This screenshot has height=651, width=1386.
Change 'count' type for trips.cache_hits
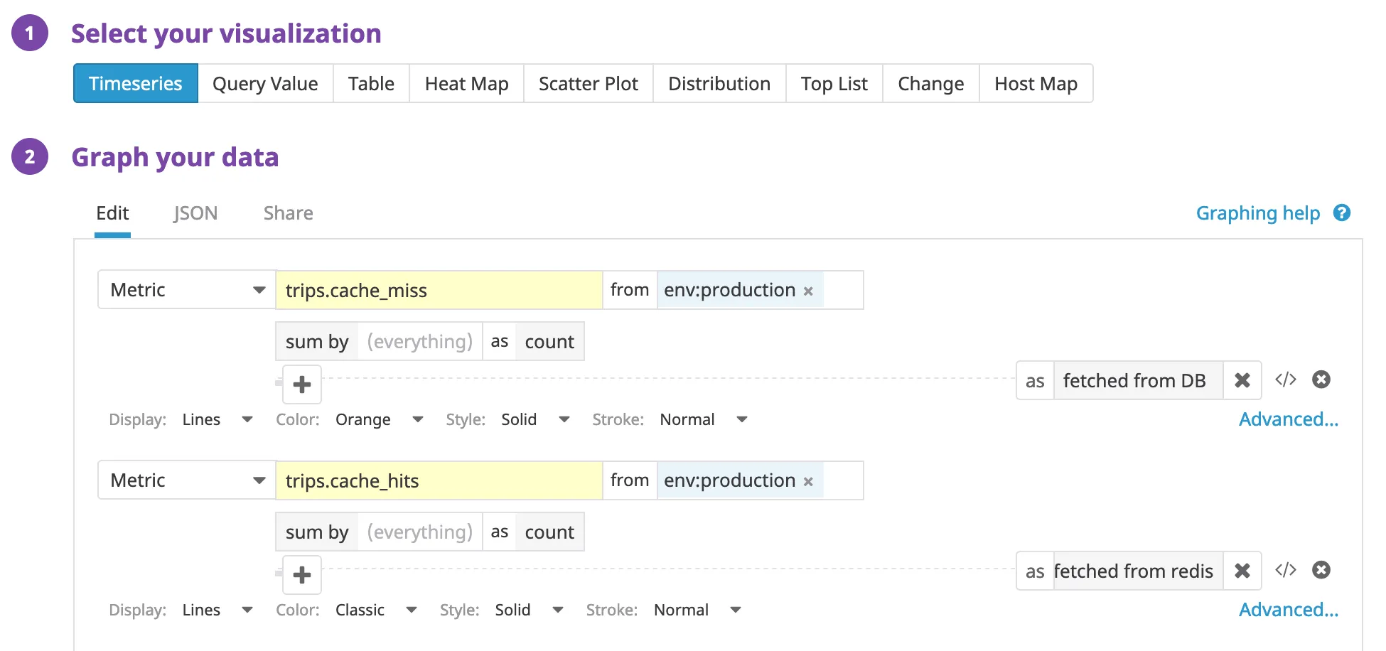tap(549, 532)
